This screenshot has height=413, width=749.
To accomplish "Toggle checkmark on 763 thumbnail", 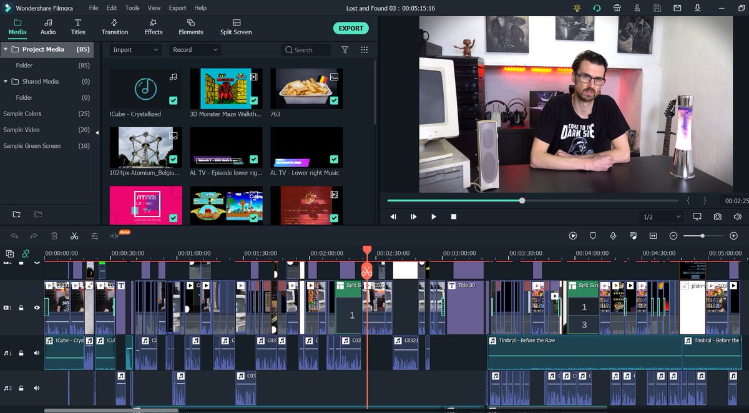I will tap(334, 100).
